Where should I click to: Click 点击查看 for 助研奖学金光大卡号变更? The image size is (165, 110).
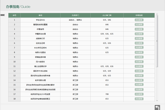click(139, 94)
